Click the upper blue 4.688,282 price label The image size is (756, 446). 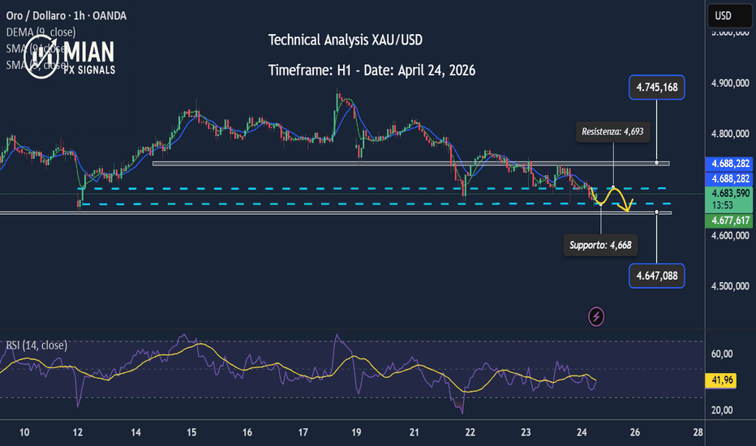coord(730,164)
